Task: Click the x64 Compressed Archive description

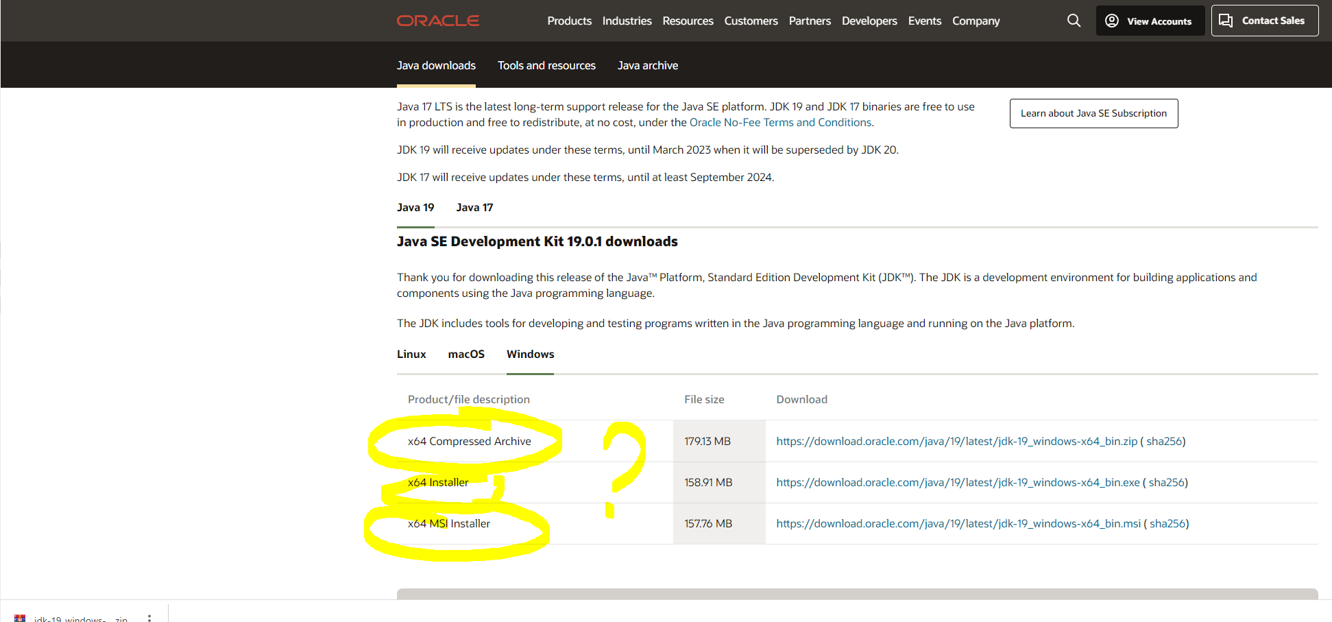Action: tap(469, 441)
